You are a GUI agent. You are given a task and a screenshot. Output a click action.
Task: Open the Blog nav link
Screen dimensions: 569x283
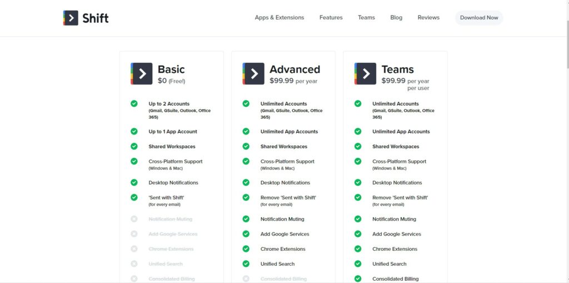pos(396,17)
